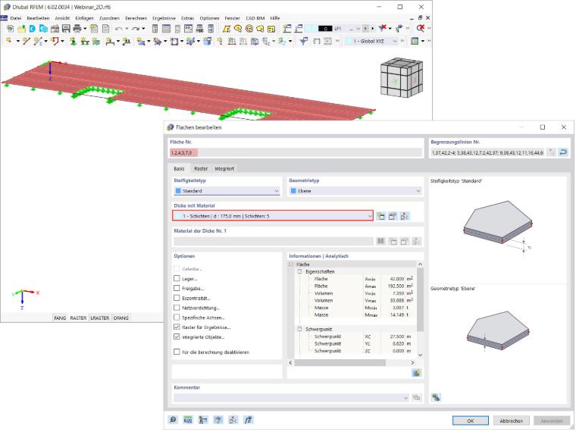
Task: Open the Geometrietyp Ebene dropdown
Action: [x=355, y=191]
